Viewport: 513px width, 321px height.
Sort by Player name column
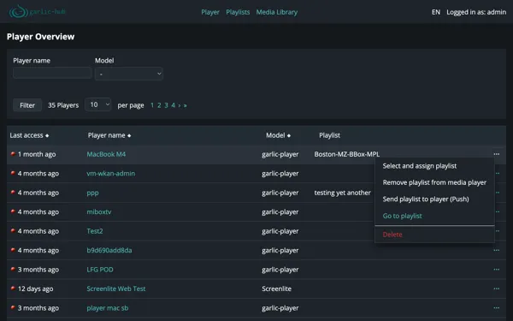tap(109, 135)
